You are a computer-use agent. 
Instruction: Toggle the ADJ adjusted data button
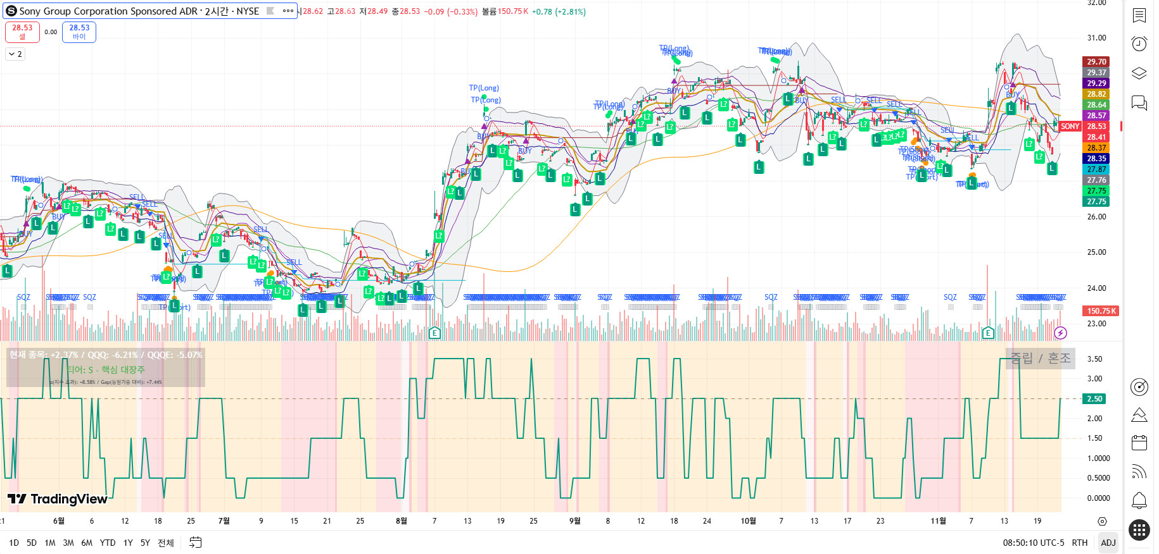[1108, 543]
